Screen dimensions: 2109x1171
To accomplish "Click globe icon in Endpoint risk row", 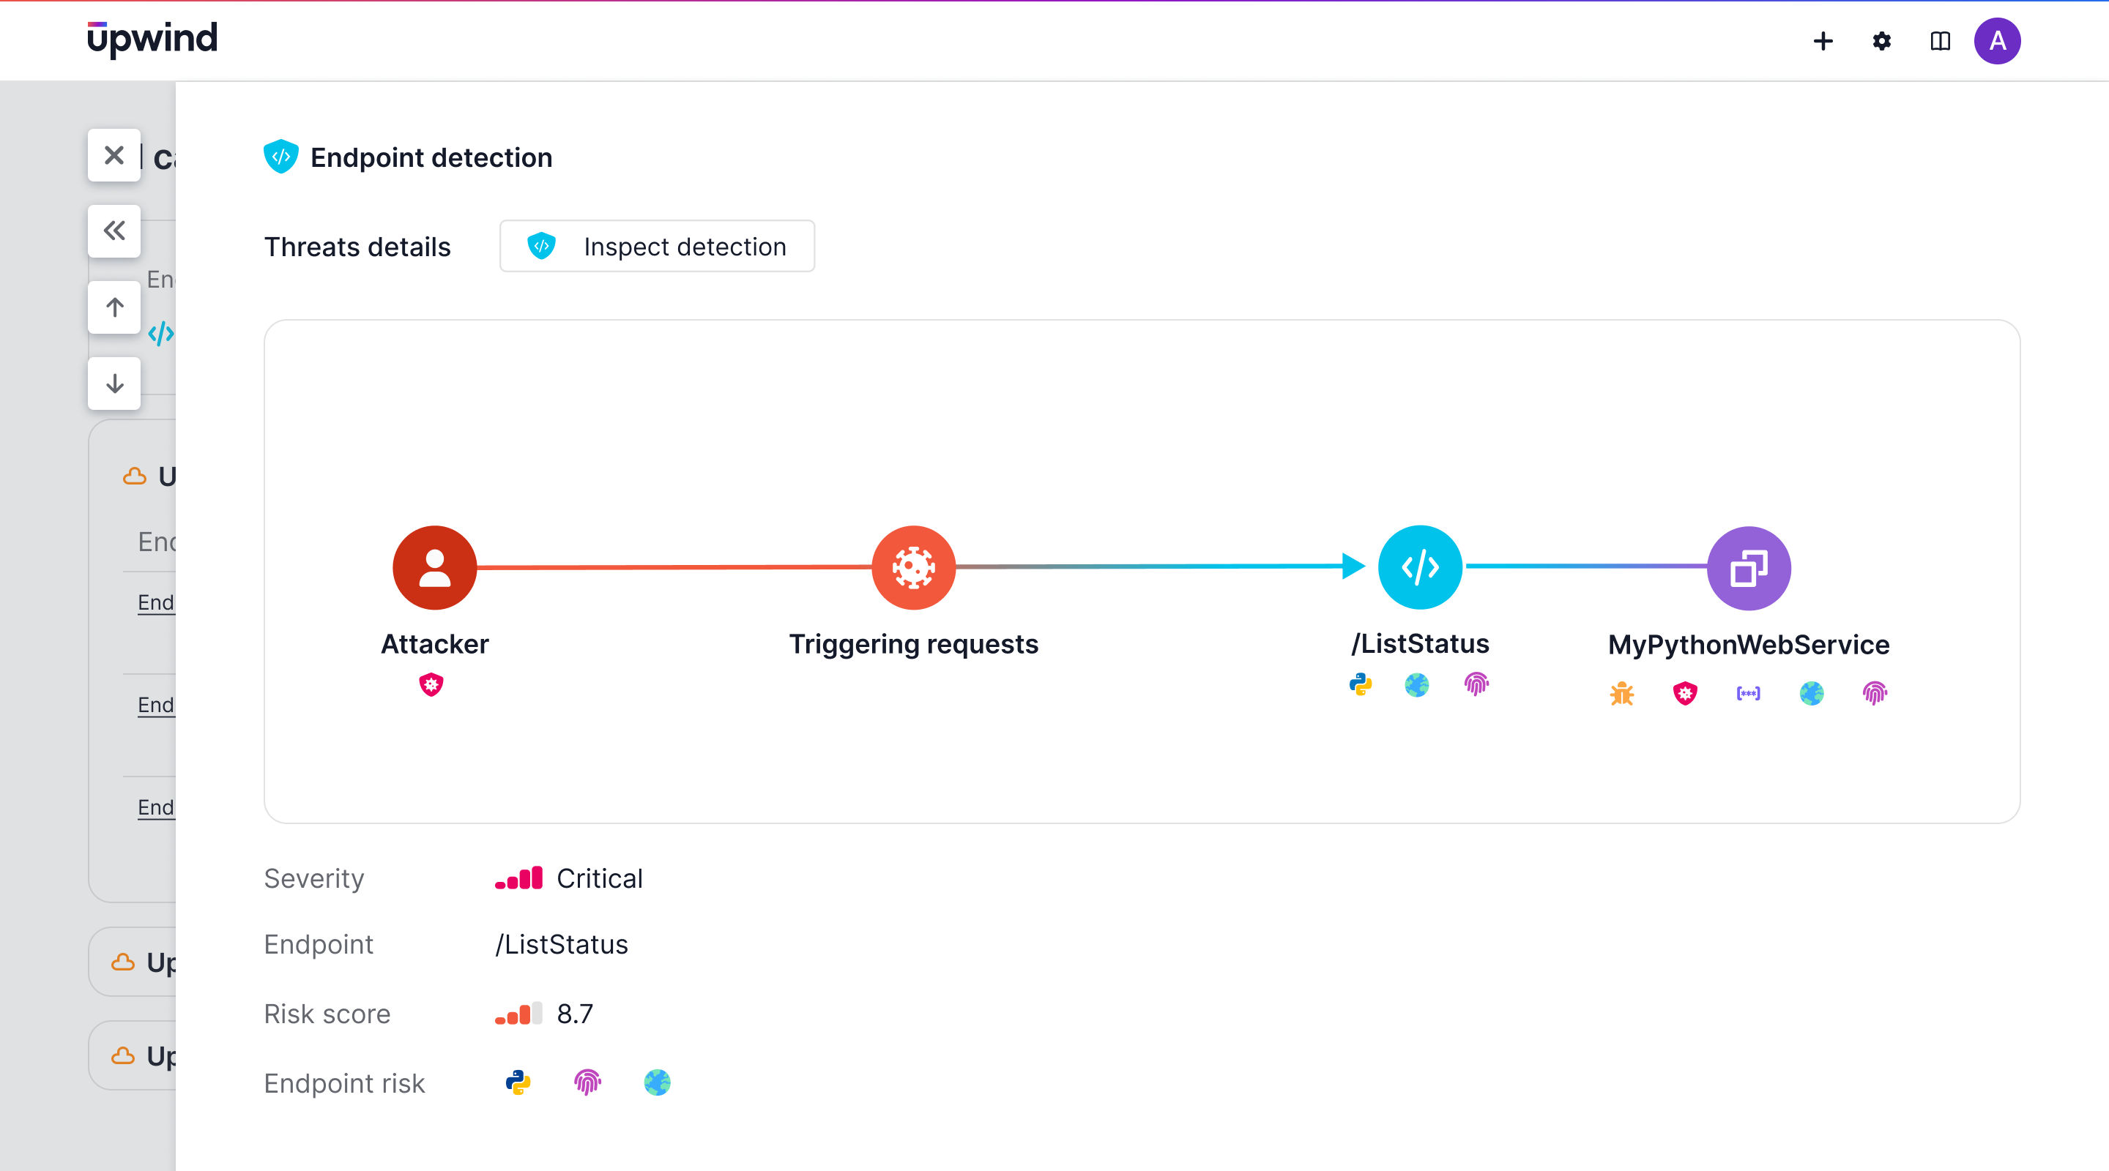I will tap(657, 1082).
